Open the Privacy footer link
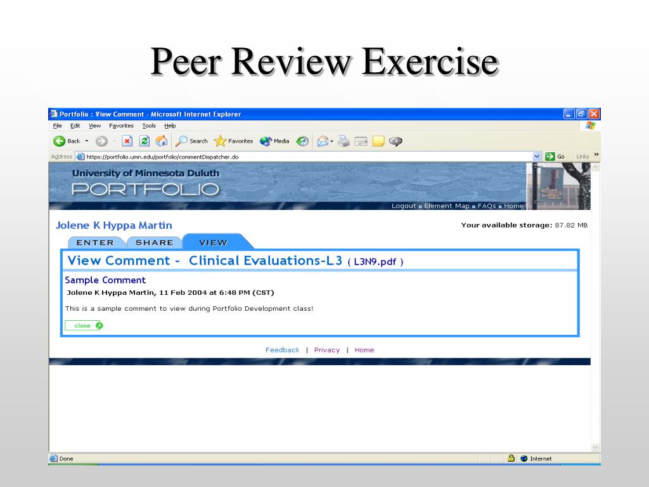The height and width of the screenshot is (487, 649). pyautogui.click(x=327, y=350)
